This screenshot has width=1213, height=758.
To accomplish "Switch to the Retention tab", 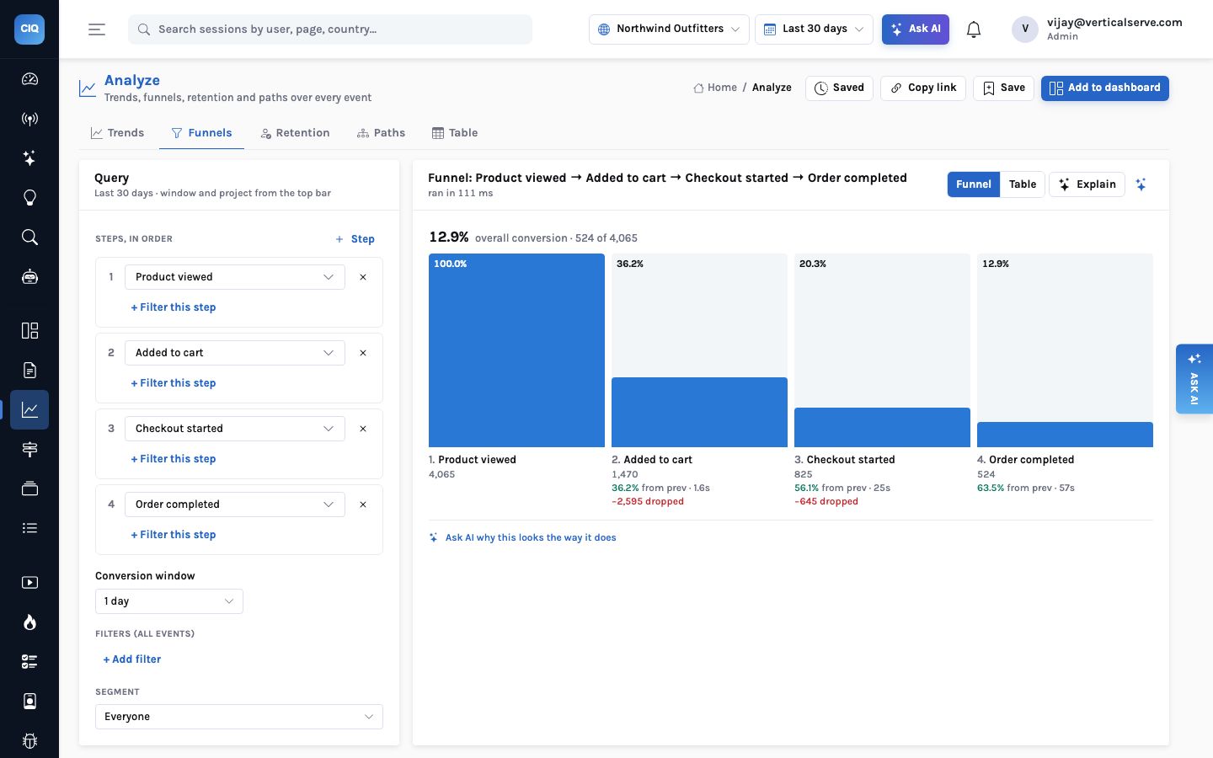I will click(295, 133).
